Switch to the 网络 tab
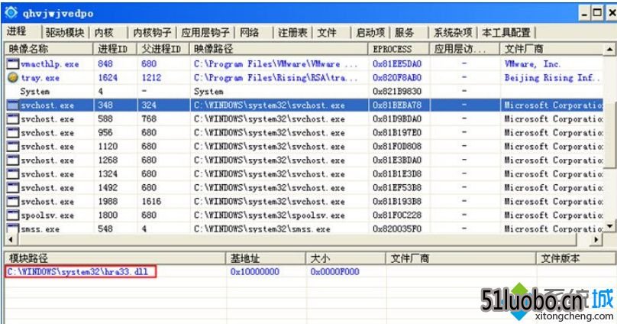Viewport: 617px width, 324px height. pos(249,32)
